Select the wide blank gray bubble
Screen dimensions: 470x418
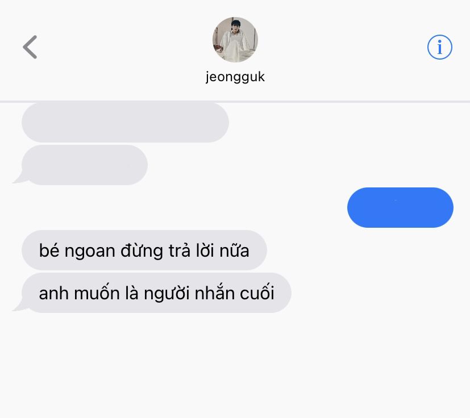(x=125, y=122)
